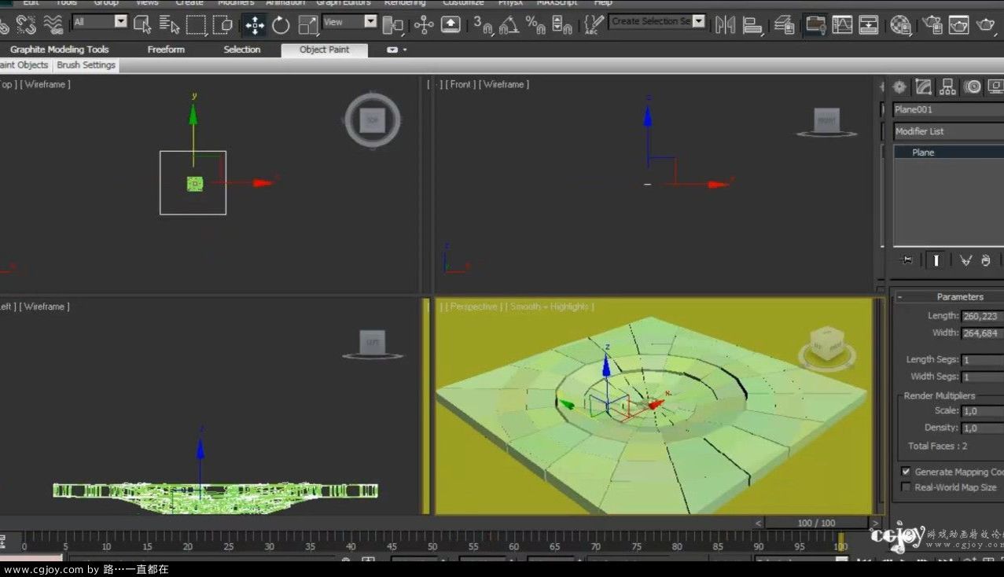Viewport: 1004px width, 577px height.
Task: Open the Material Editor
Action: pos(900,24)
